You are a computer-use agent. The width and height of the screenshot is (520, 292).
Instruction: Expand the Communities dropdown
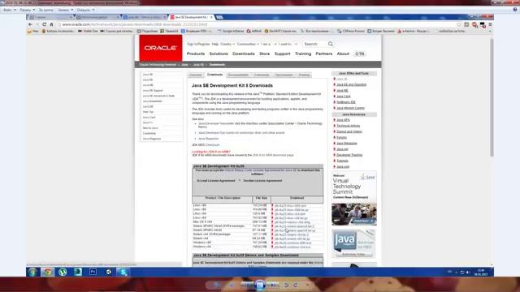point(248,44)
